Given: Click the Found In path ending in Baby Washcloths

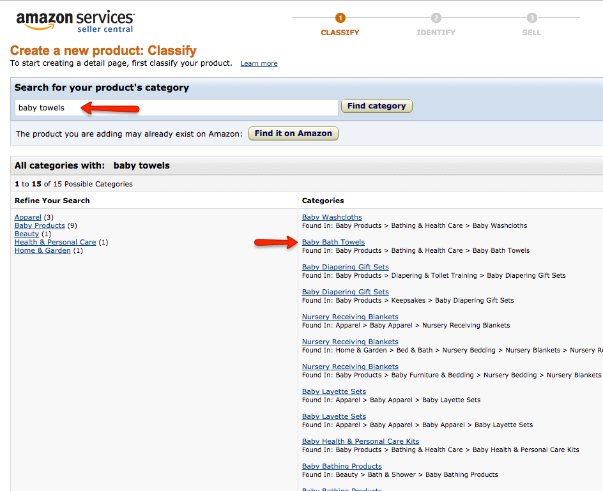Looking at the screenshot, I should click(x=415, y=225).
